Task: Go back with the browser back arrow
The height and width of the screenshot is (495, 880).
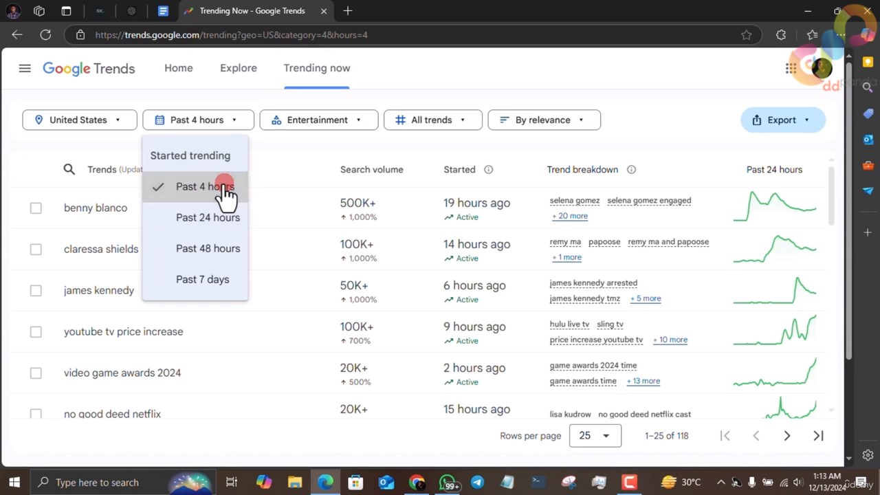Action: (x=17, y=34)
